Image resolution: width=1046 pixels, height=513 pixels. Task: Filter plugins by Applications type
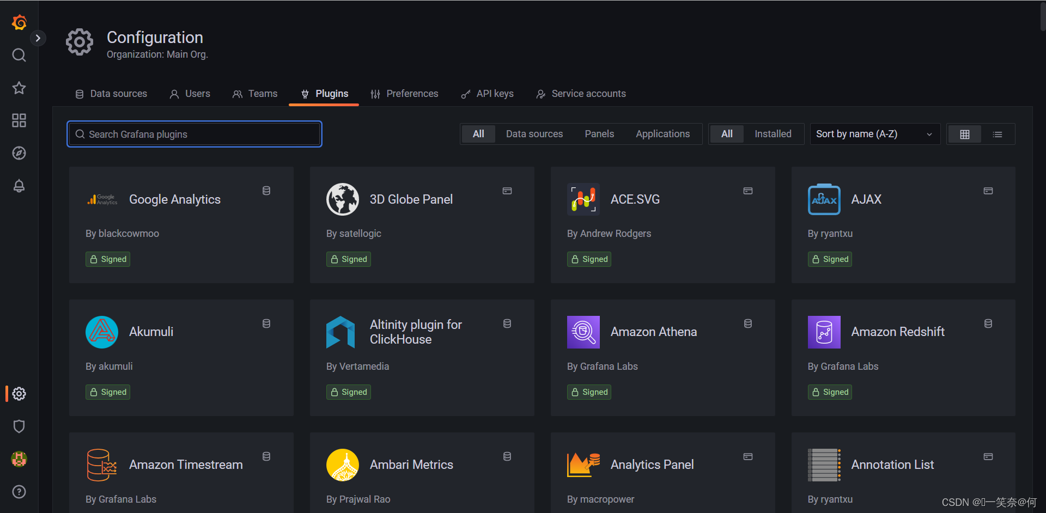point(662,134)
